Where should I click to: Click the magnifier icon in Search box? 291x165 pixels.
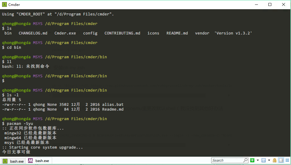245,160
